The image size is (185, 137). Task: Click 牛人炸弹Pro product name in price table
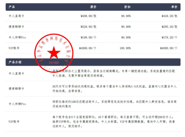[17, 37]
